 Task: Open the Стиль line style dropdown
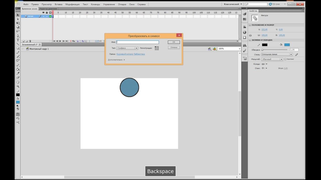(277, 54)
